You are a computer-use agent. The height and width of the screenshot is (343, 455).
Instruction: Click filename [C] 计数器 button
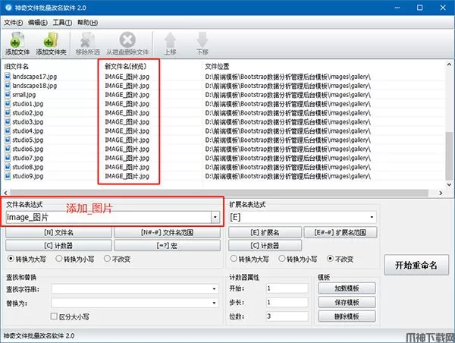[58, 246]
